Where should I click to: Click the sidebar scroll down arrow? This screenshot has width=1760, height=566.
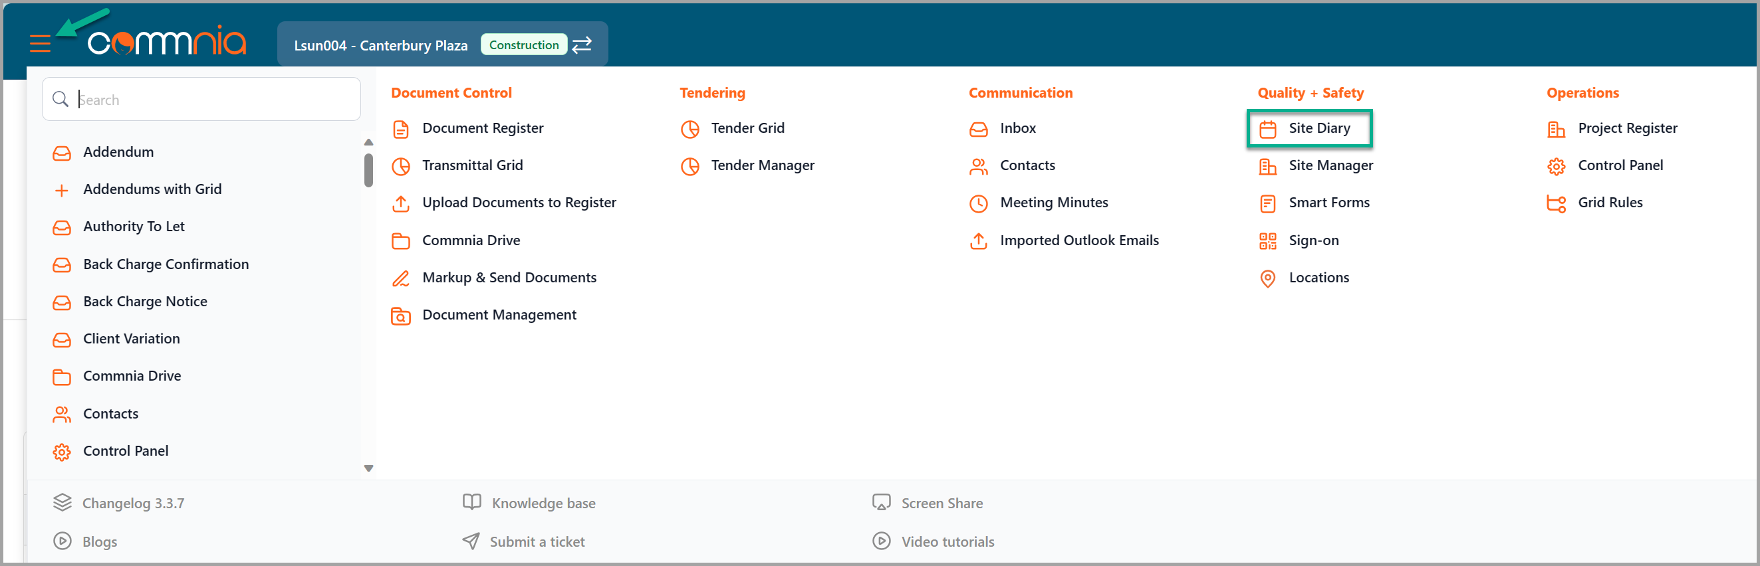tap(369, 468)
